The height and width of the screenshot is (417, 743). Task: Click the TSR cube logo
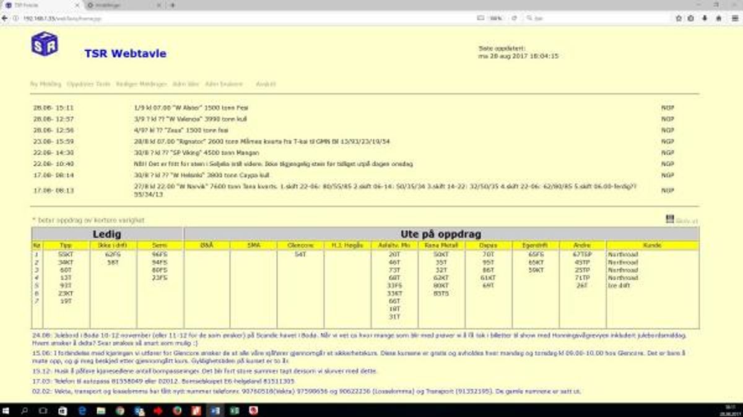(x=45, y=44)
